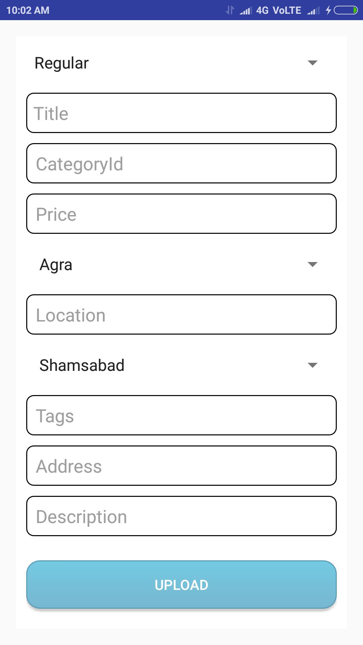363x645 pixels.
Task: Enter the Price input field
Action: click(182, 214)
